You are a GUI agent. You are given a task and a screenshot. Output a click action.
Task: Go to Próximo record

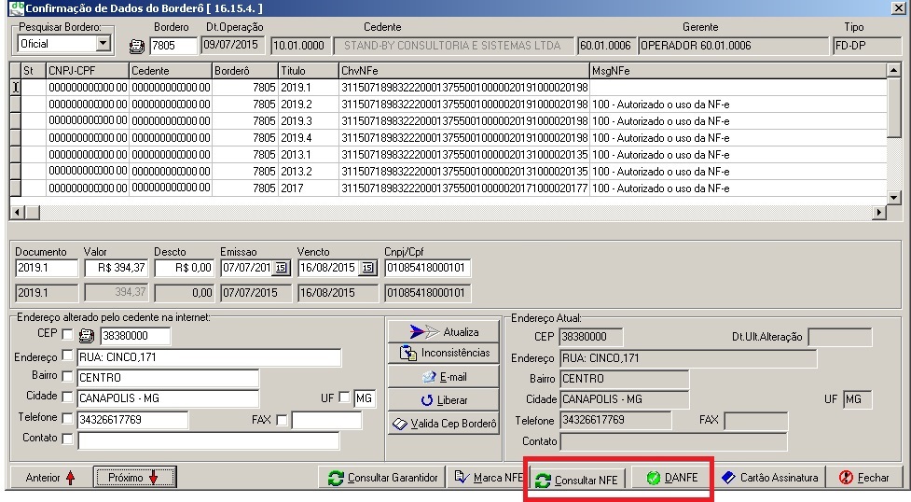[x=134, y=478]
